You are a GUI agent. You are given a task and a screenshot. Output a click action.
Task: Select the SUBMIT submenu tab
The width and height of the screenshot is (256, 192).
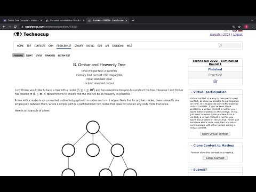[29, 55]
